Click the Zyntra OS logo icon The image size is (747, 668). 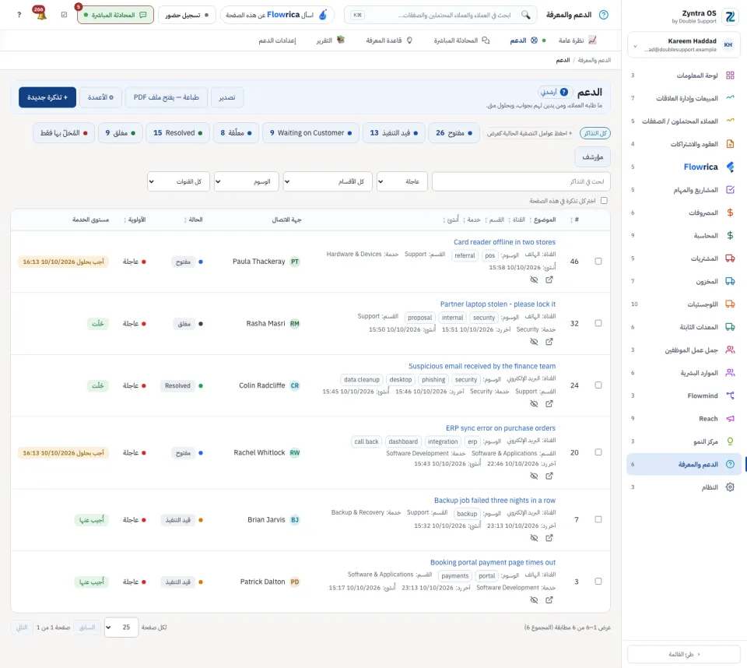(x=730, y=16)
